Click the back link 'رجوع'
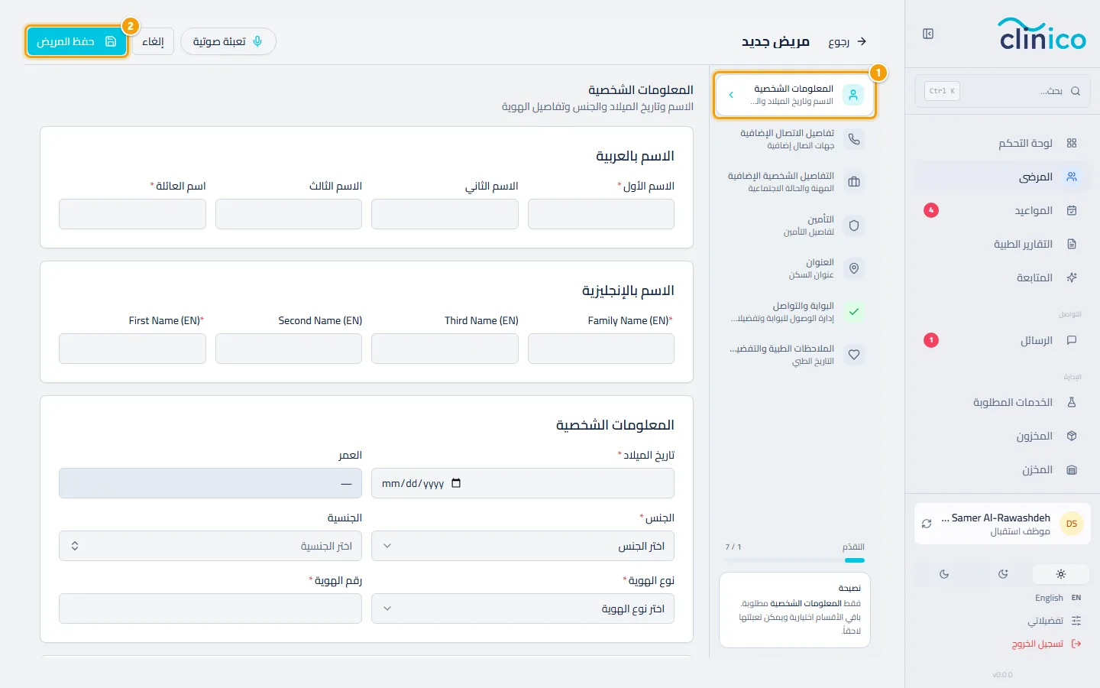This screenshot has width=1100, height=688. [847, 41]
